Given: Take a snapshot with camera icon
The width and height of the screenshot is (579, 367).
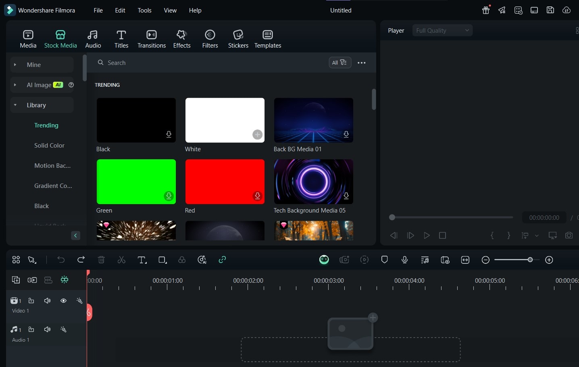Looking at the screenshot, I should pyautogui.click(x=569, y=236).
